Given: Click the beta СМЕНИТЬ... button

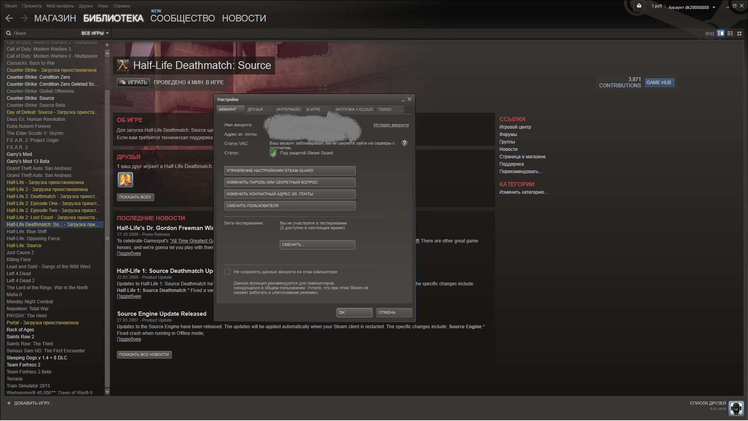Looking at the screenshot, I should [x=317, y=245].
